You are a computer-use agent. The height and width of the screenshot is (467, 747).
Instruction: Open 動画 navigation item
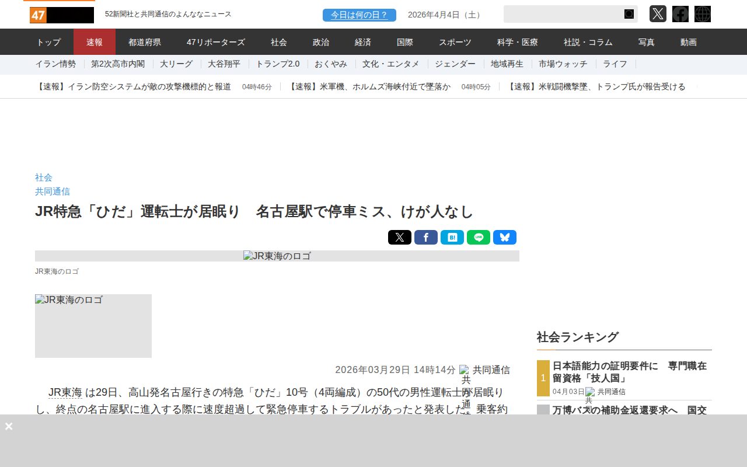[689, 42]
